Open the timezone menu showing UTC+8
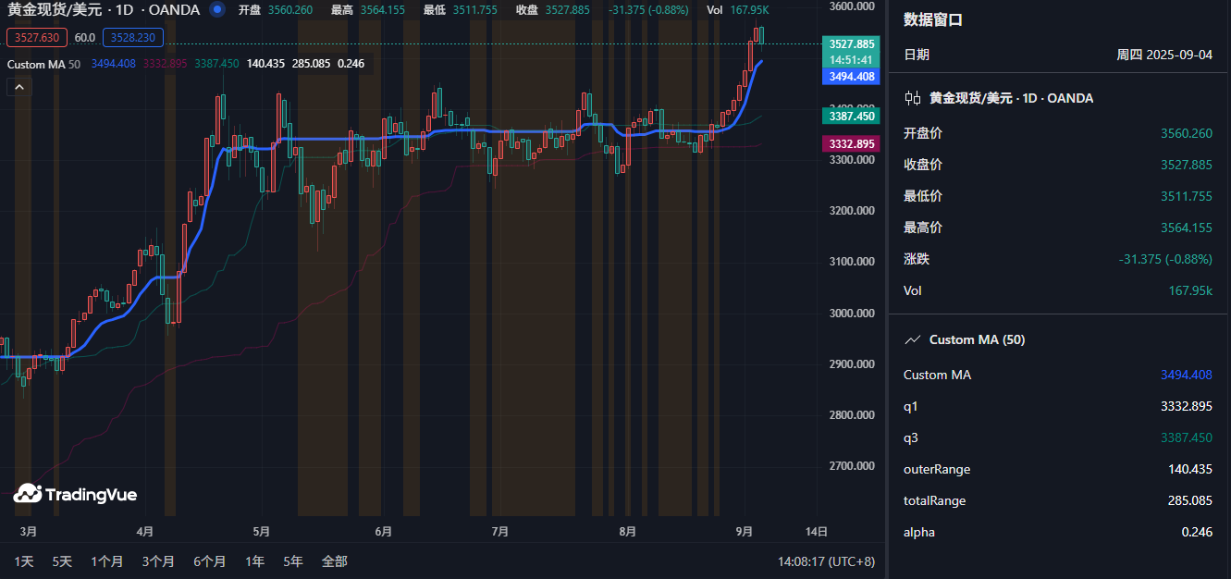This screenshot has height=579, width=1231. (826, 561)
